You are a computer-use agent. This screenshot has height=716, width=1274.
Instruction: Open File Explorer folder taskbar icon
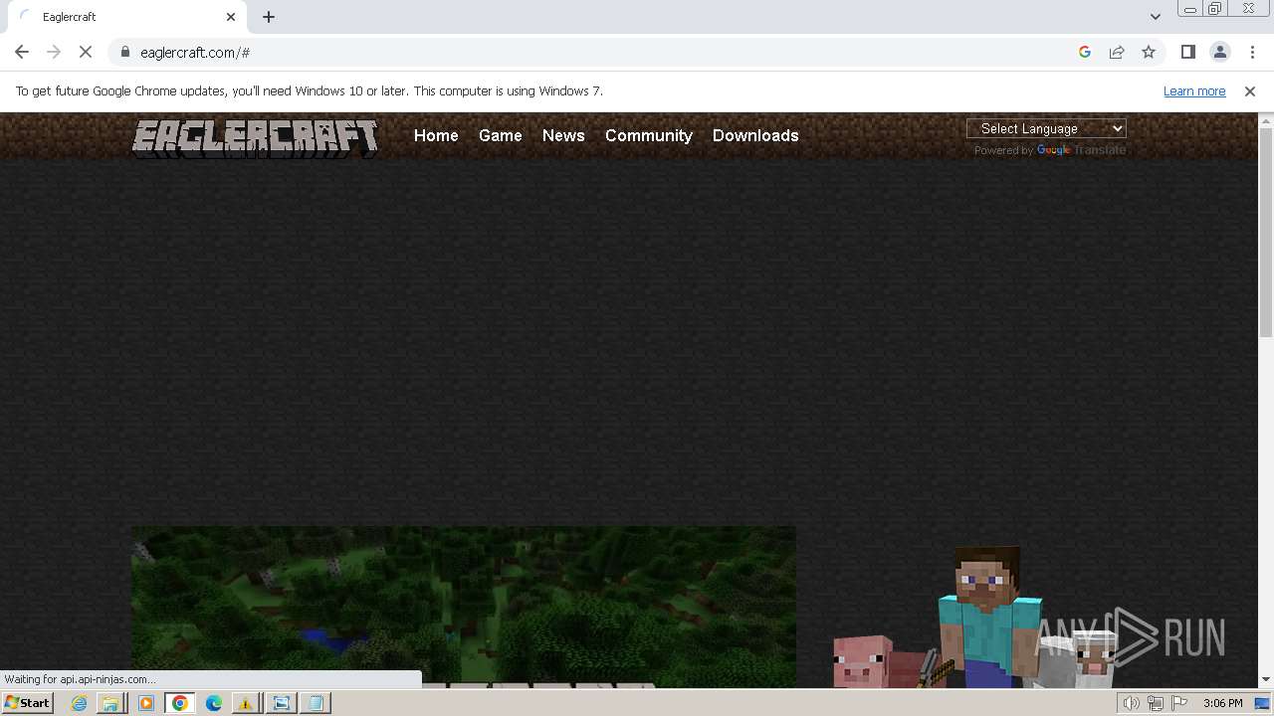pos(110,703)
